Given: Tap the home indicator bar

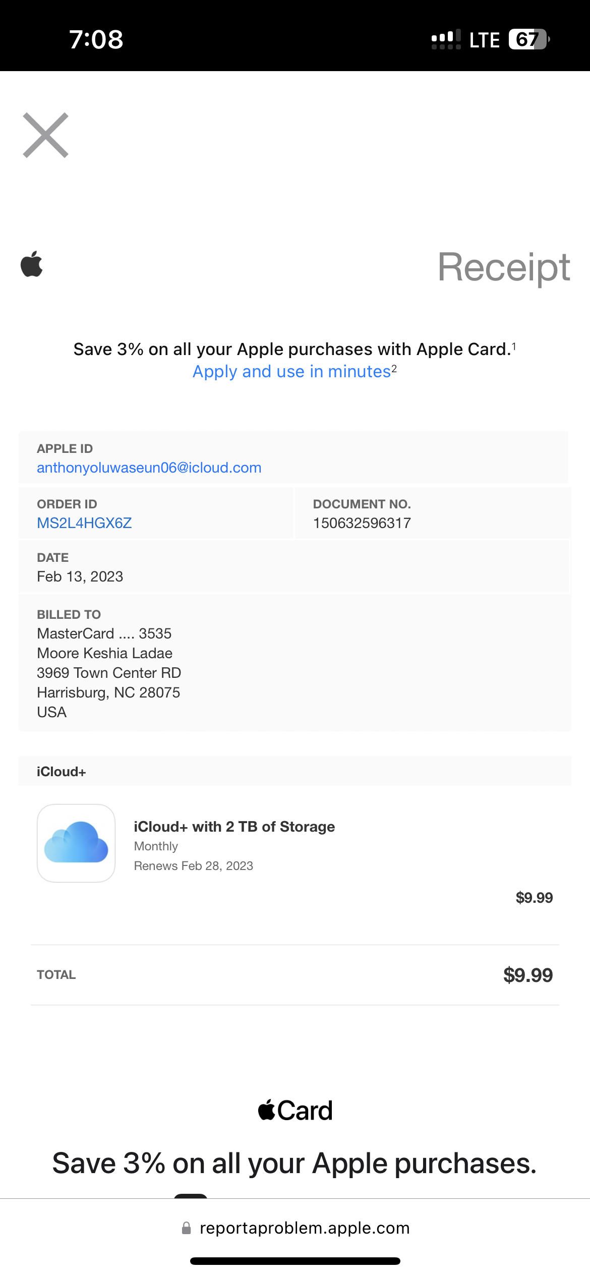Looking at the screenshot, I should click(295, 1261).
